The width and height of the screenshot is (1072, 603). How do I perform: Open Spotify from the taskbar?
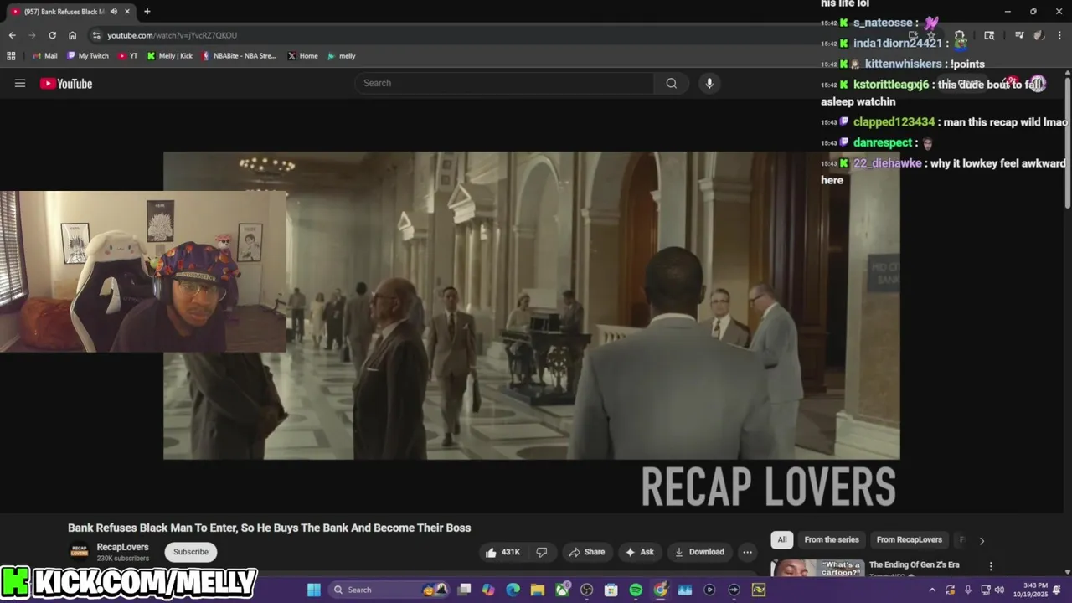(x=636, y=590)
